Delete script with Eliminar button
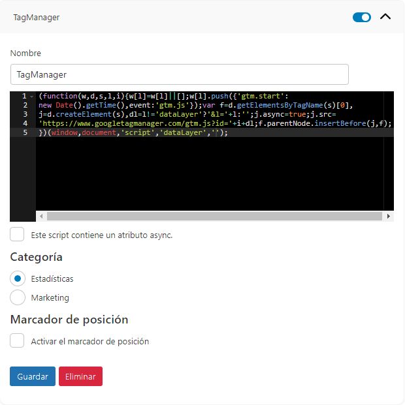The width and height of the screenshot is (405, 405). [x=80, y=376]
